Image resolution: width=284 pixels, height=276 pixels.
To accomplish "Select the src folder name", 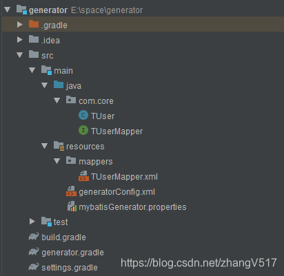I will (x=48, y=56).
